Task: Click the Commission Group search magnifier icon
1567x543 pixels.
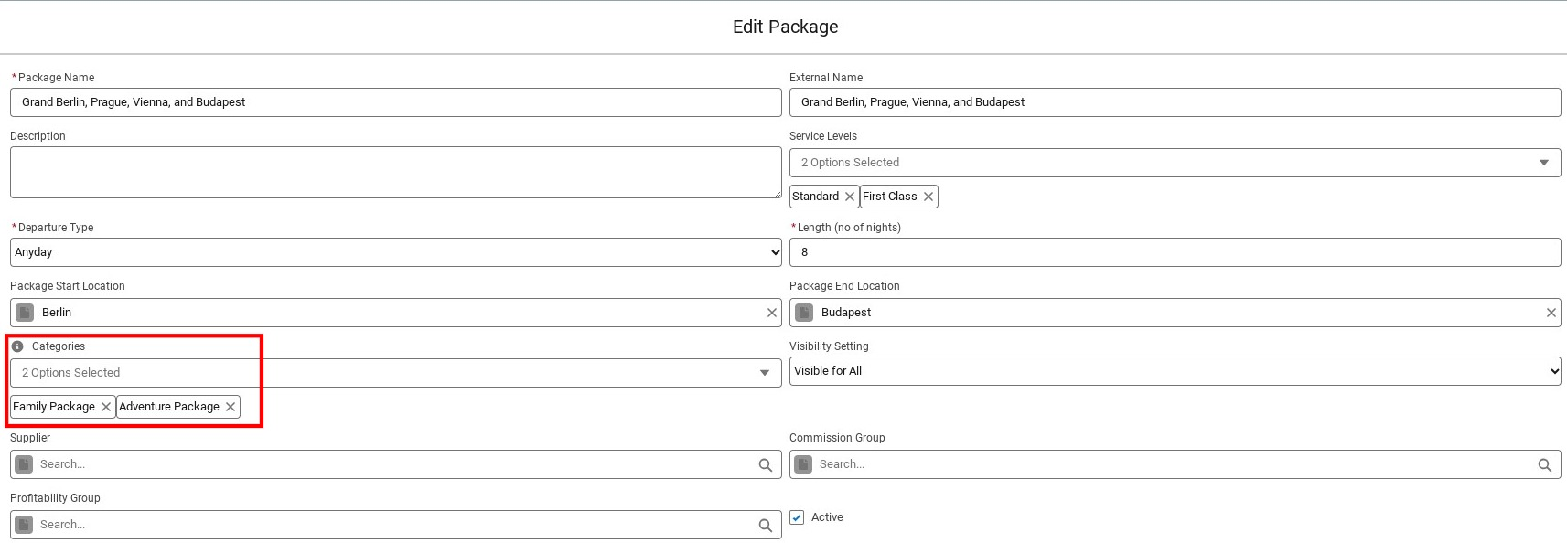Action: point(1545,465)
